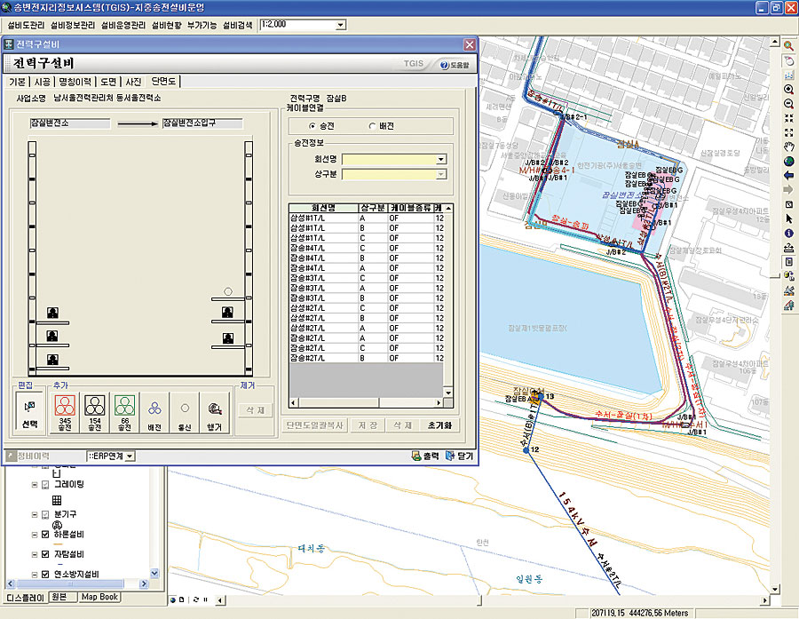
Task: Go back to previous extent blue arrow
Action: (789, 176)
